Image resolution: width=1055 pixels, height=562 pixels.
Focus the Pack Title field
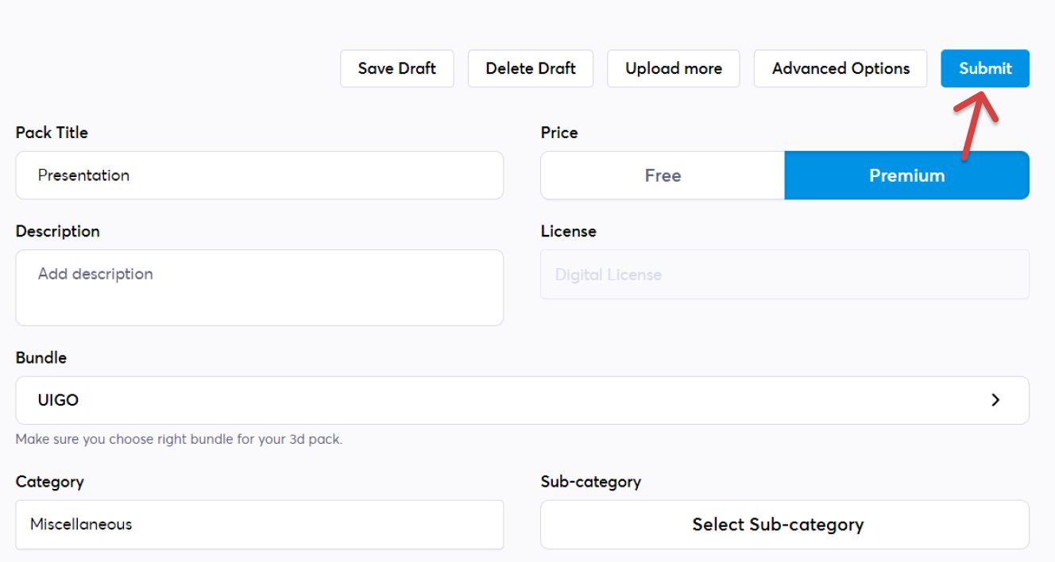tap(260, 175)
